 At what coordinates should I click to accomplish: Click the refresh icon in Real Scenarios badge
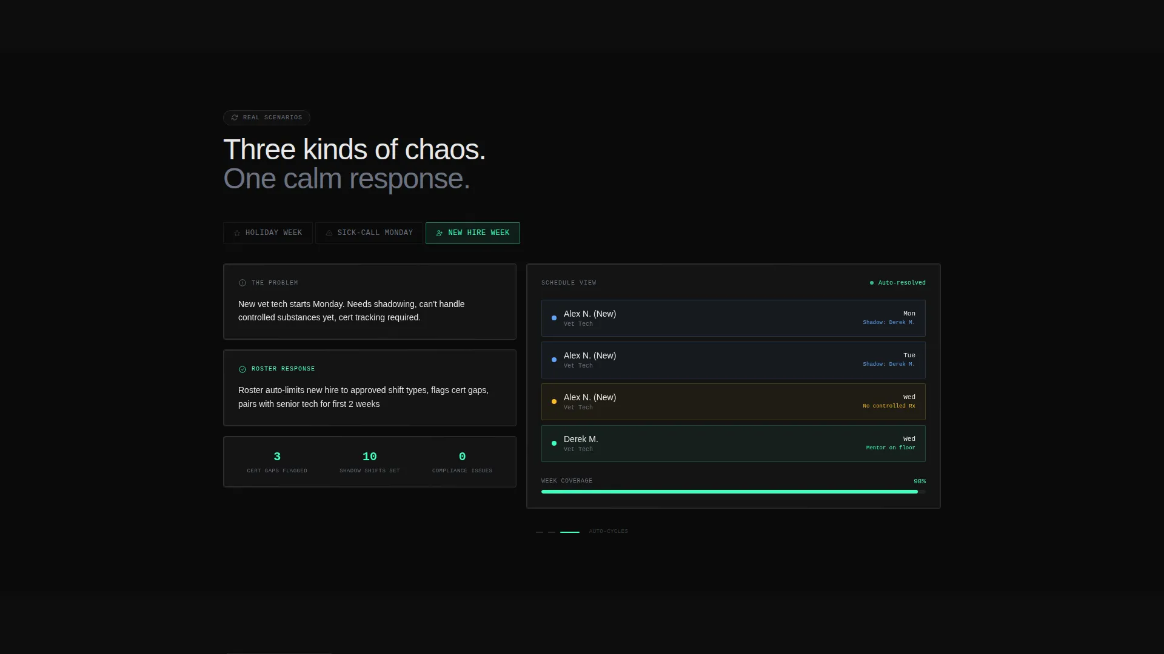coord(235,117)
